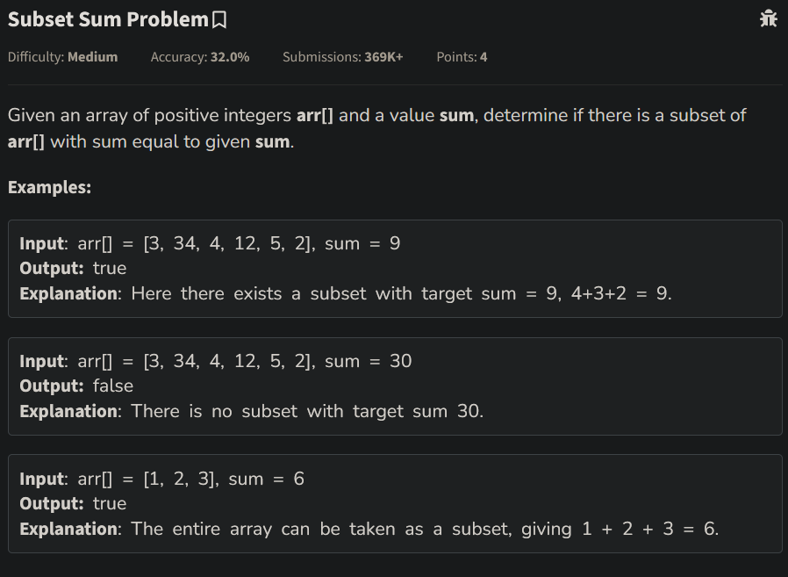Image resolution: width=788 pixels, height=577 pixels.
Task: Click the Submissions 369K+ stat
Action: [x=343, y=57]
